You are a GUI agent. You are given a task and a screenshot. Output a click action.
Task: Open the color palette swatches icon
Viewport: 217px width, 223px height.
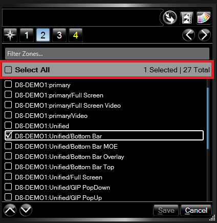[204, 18]
